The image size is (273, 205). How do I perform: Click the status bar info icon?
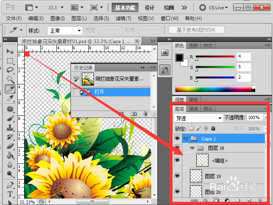tap(42, 202)
